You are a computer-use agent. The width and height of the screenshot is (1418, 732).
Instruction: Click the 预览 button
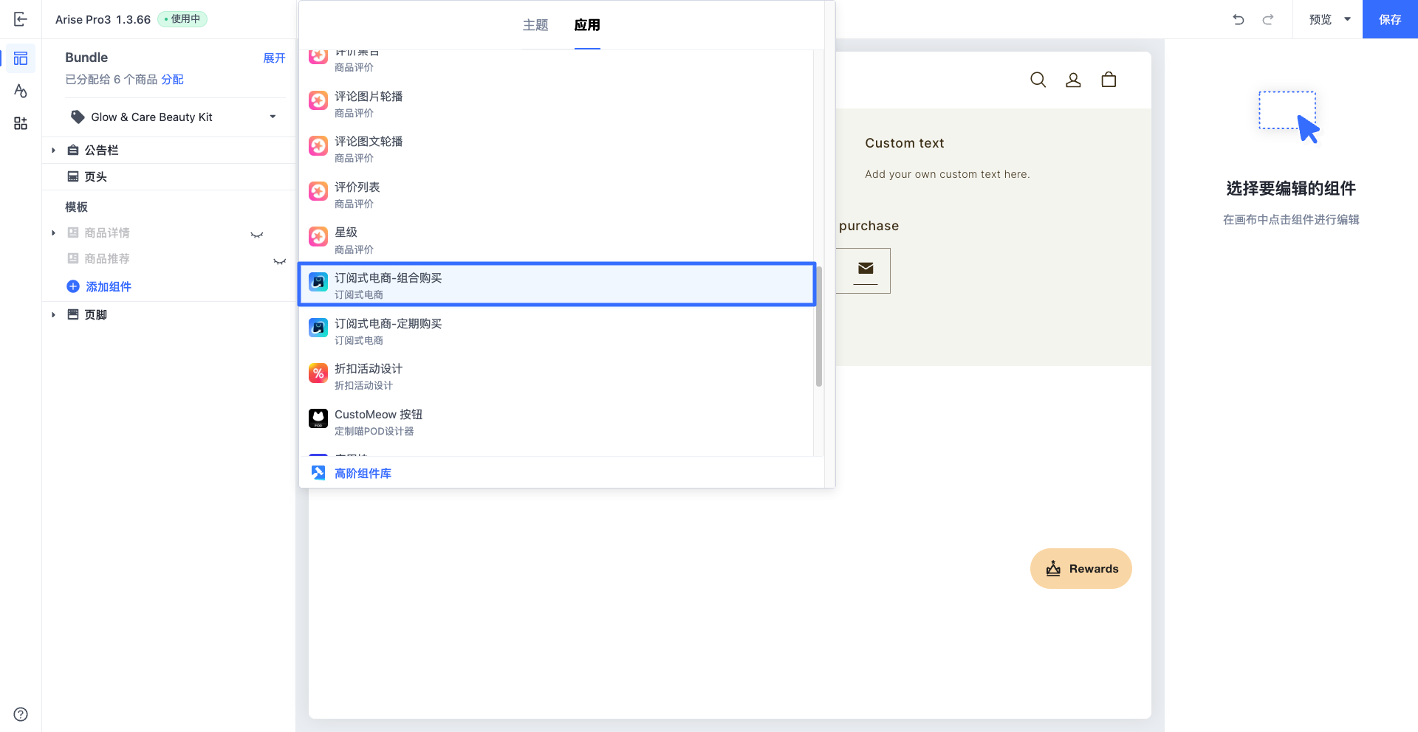[1320, 20]
